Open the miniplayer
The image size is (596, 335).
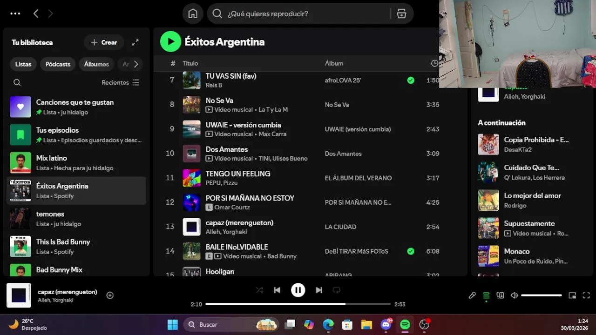[572, 295]
